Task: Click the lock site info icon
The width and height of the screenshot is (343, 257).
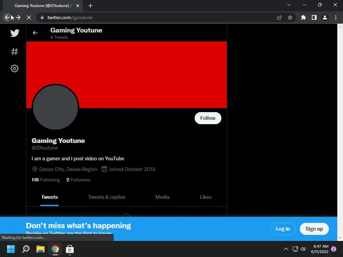Action: tap(42, 17)
